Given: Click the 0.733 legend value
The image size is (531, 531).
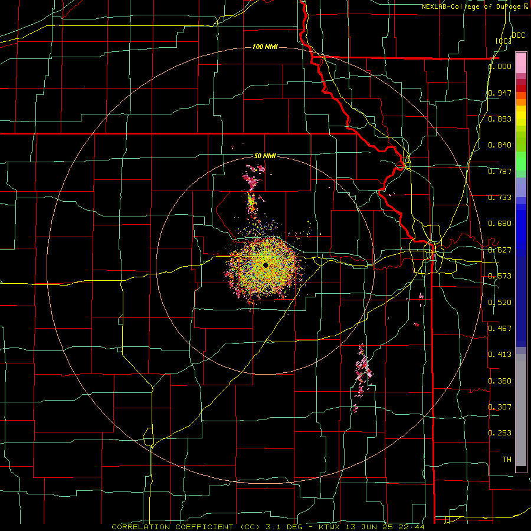Looking at the screenshot, I should point(500,198).
